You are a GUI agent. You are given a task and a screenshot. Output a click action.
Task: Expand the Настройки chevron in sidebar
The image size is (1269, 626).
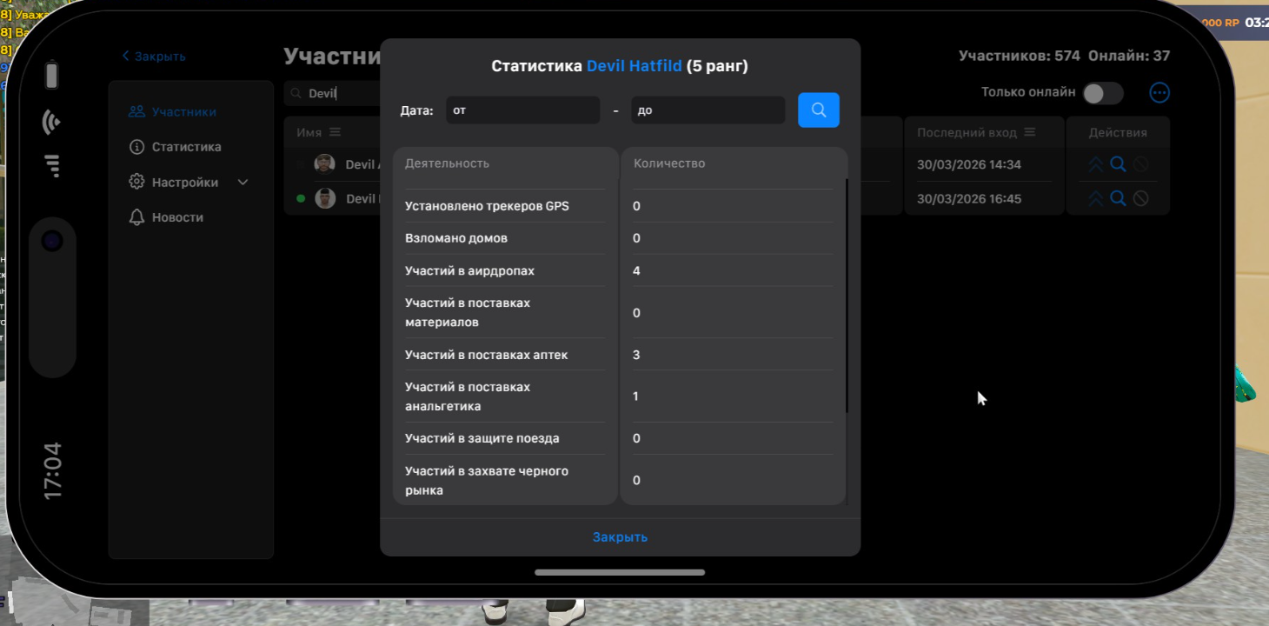(243, 183)
